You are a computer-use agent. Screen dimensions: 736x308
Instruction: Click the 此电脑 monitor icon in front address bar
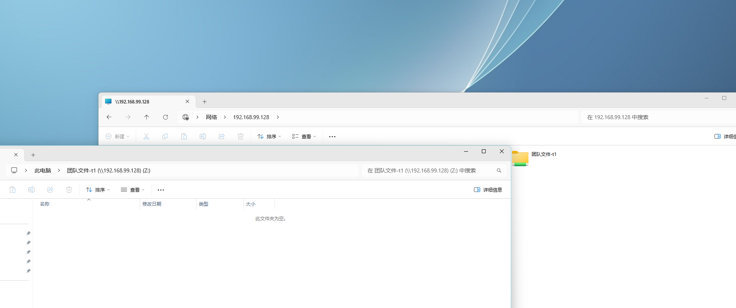click(14, 170)
